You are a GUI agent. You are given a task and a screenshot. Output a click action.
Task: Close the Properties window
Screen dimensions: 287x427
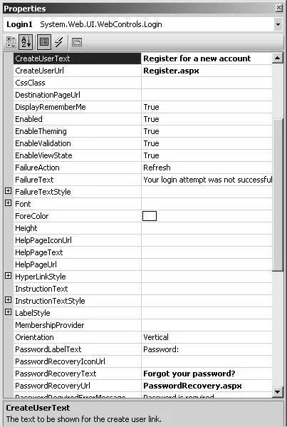(279, 8)
